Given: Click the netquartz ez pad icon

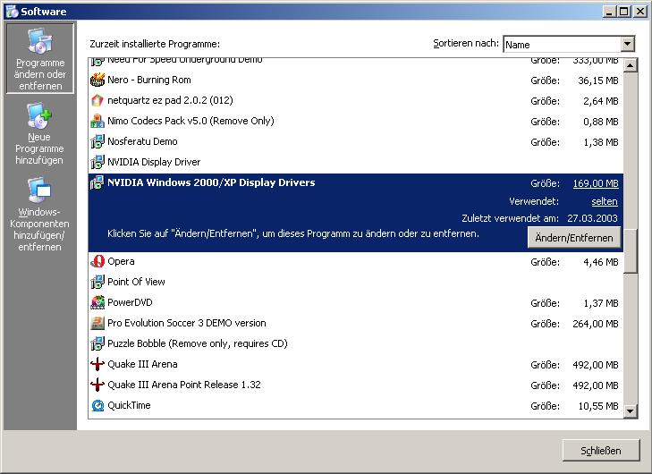Looking at the screenshot, I should (x=97, y=100).
